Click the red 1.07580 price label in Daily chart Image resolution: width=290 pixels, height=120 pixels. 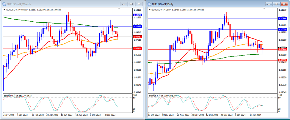[x=283, y=60]
